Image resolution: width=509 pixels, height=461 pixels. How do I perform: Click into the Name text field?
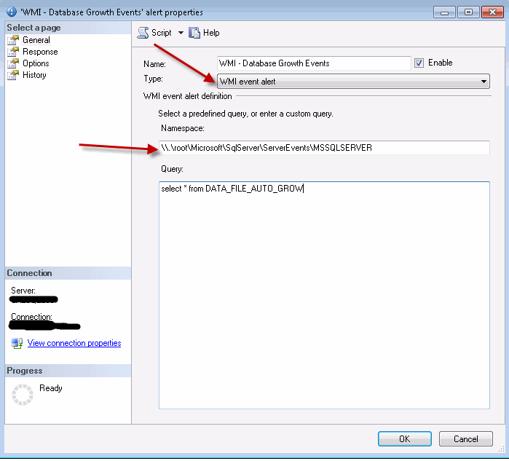coord(314,63)
